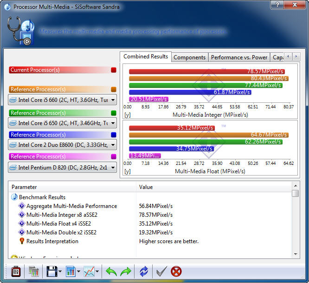Click the Multi-Media Double x2 diamond icon
The image size is (309, 283).
[21, 232]
